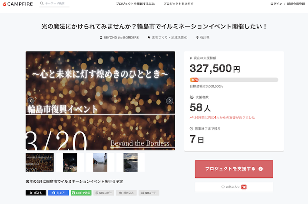Open プロジェクトをさがす menu item
Viewport: 308px width, 204px height.
[x=179, y=4]
